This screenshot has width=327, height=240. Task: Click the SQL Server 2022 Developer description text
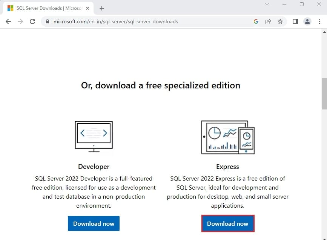pyautogui.click(x=94, y=192)
